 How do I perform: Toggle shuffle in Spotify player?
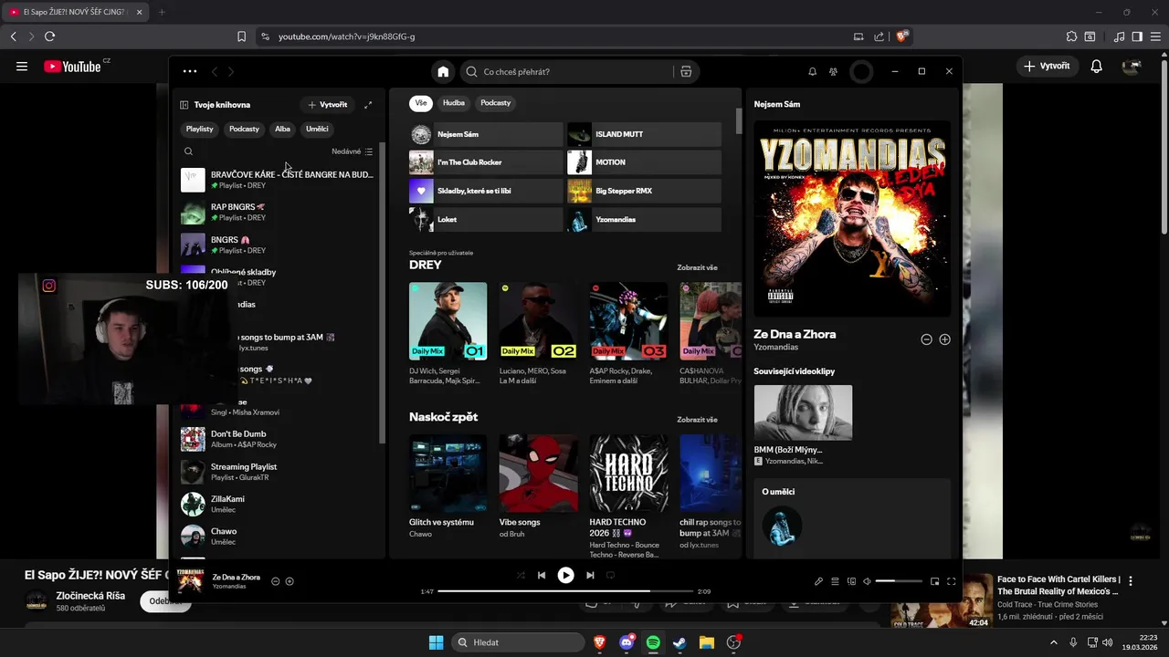[x=521, y=575]
